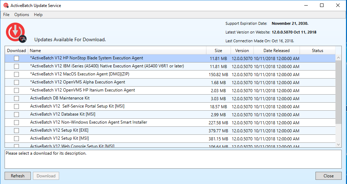347x184 pixels.
Task: Select row "ActiveBatch DB Maintenance Kit"
Action: [x=170, y=98]
